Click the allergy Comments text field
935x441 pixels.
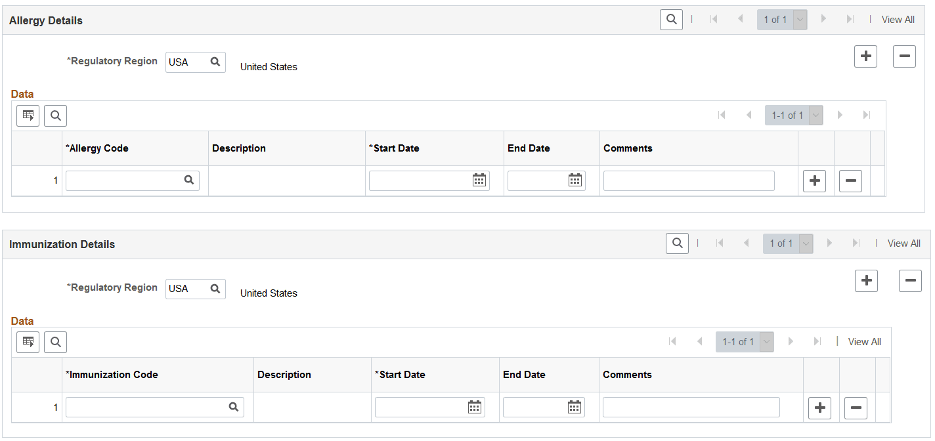click(688, 181)
